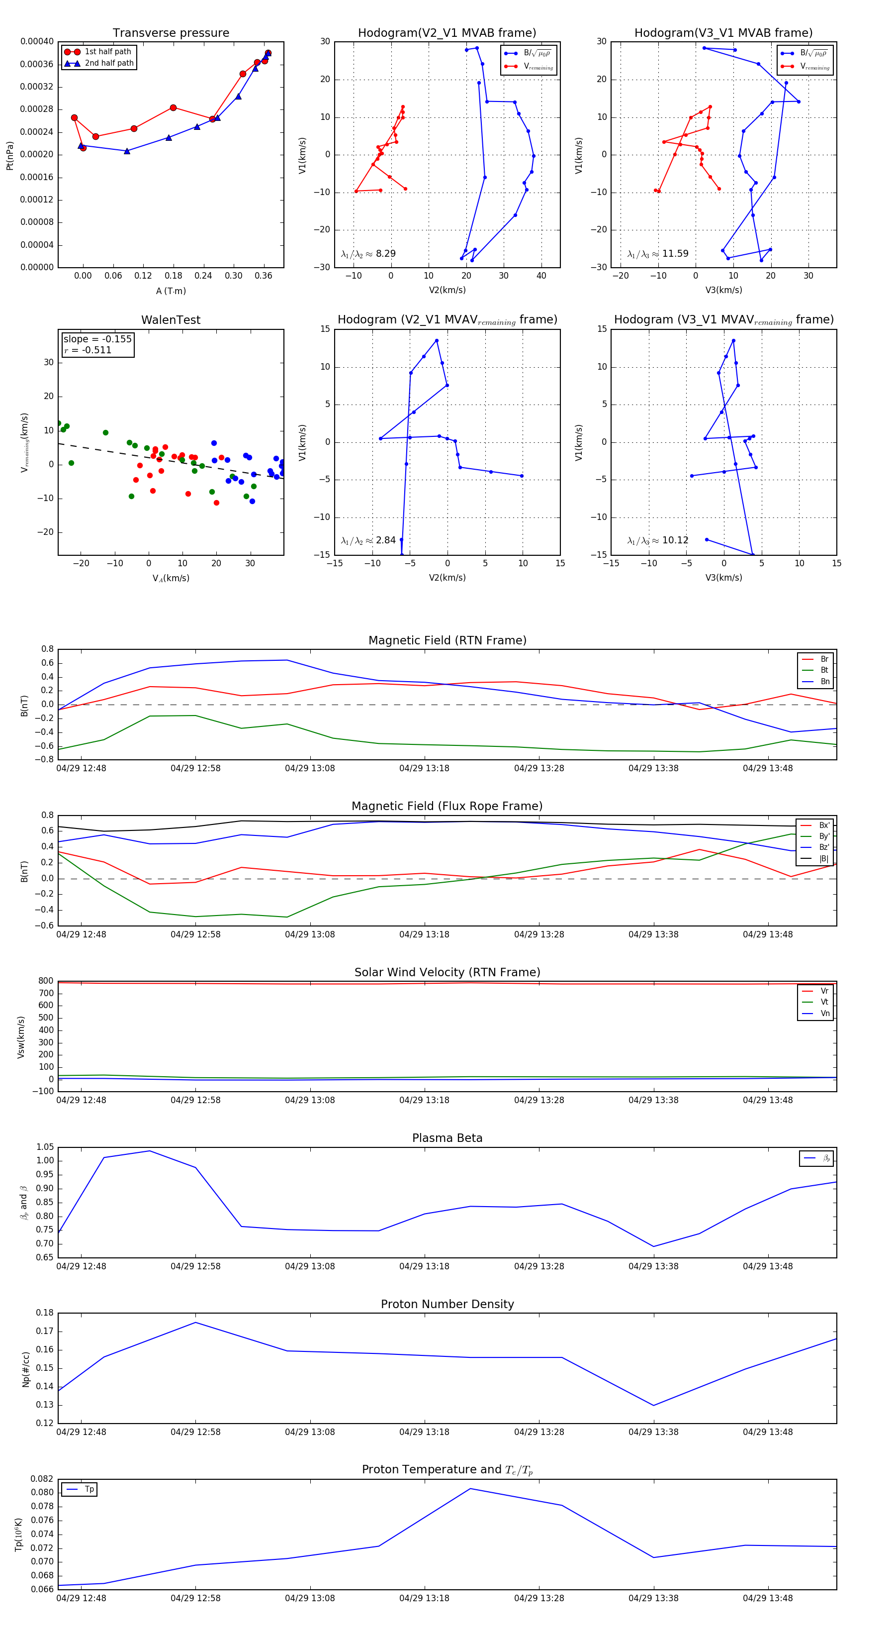Click the 'WalenTest' plot title
The height and width of the screenshot is (1642, 895).
171,320
